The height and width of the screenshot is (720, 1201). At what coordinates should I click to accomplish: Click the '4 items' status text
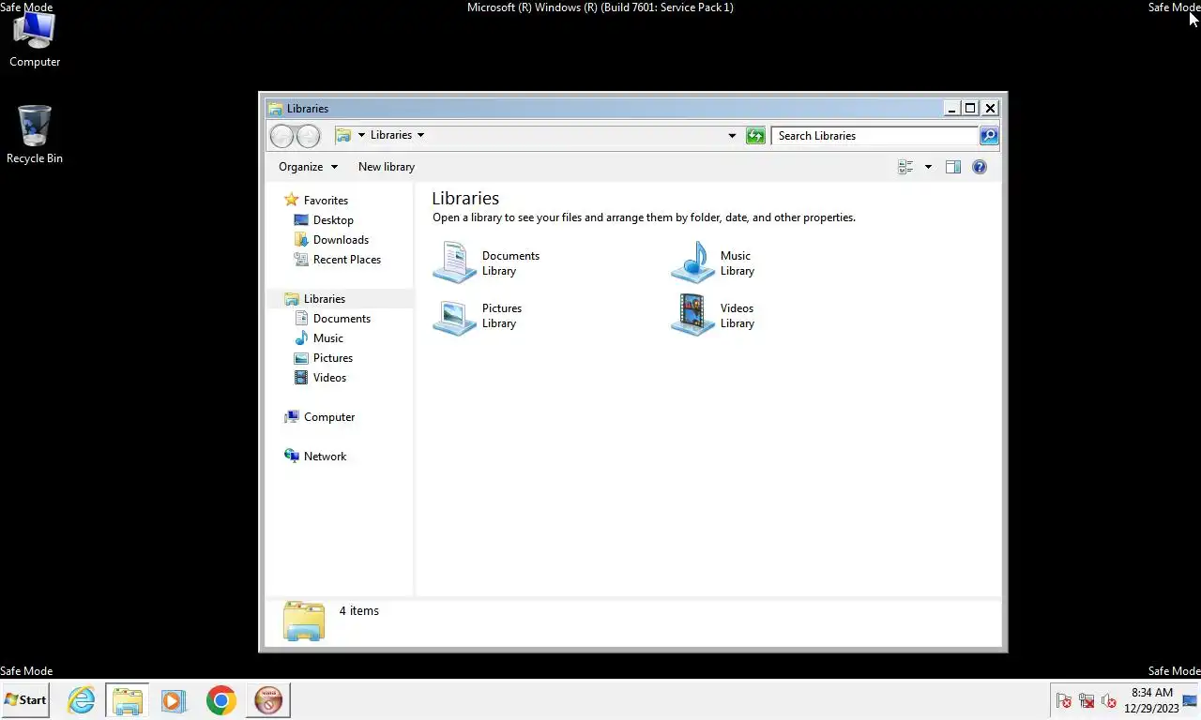(359, 611)
